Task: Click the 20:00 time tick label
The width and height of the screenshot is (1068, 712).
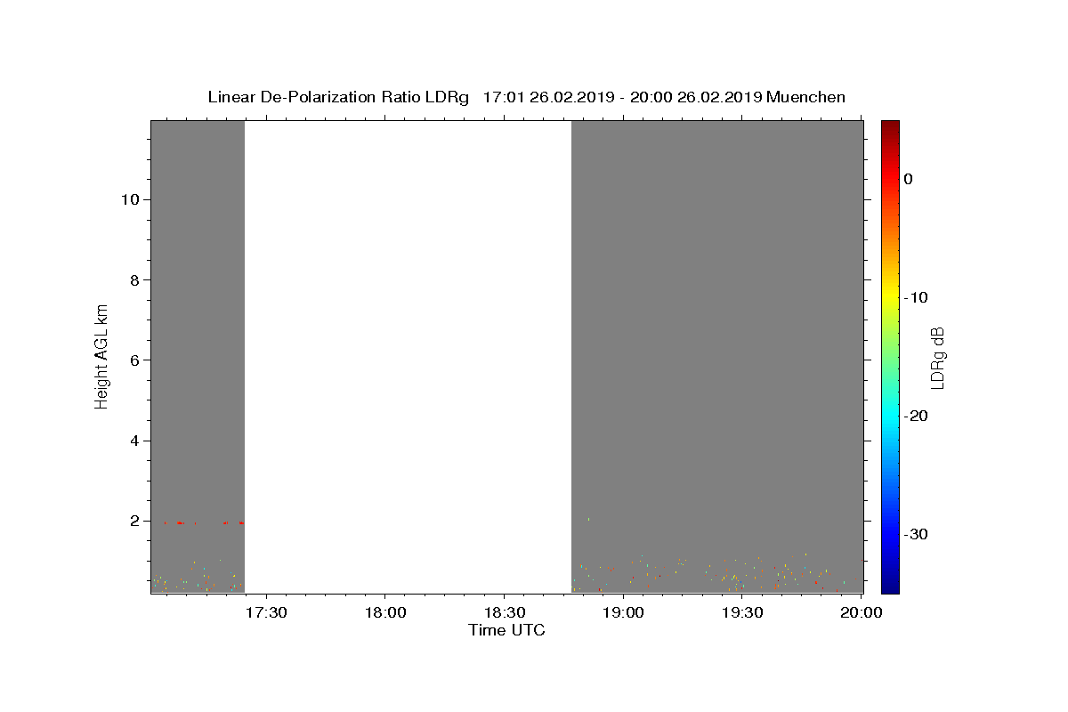Action: (x=862, y=612)
